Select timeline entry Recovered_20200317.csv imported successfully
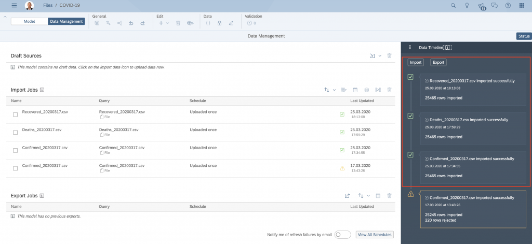Screen dimensions: 532x244 473,90
